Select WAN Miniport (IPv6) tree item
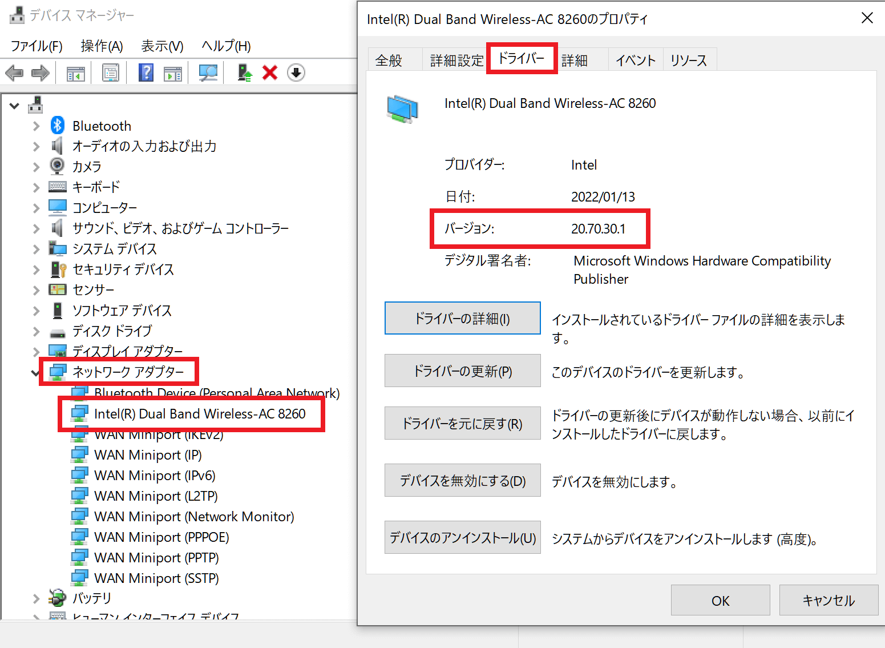885x648 pixels. [x=155, y=475]
